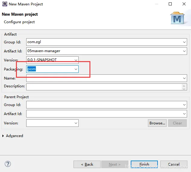Open the Packaging dropdown arrow
The image size is (191, 172).
tap(76, 69)
